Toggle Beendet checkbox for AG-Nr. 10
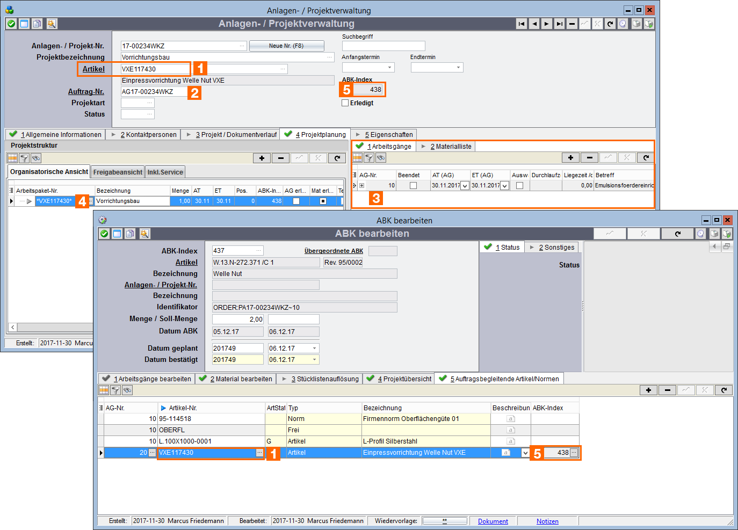 [x=413, y=185]
